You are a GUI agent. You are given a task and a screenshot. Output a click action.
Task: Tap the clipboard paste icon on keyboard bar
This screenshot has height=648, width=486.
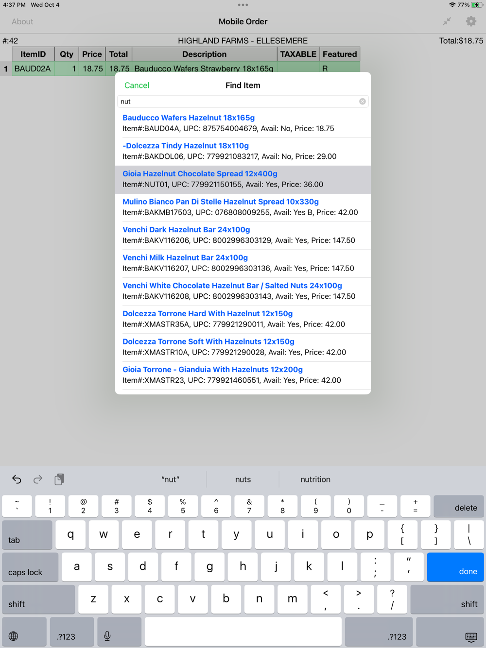pyautogui.click(x=59, y=479)
